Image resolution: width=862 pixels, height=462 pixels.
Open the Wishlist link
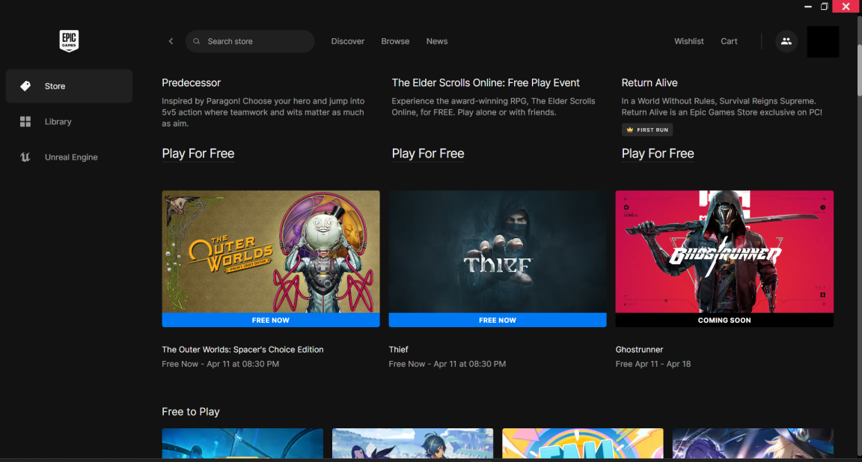pyautogui.click(x=689, y=41)
